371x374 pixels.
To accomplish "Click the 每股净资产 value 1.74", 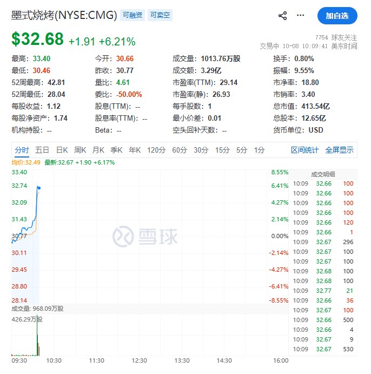I will coord(61,119).
